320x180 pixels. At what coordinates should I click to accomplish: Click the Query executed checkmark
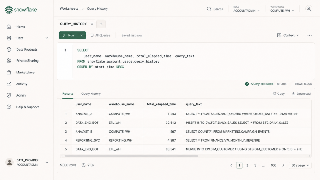coord(247,84)
